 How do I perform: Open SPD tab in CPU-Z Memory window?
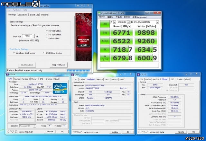click(x=173, y=79)
